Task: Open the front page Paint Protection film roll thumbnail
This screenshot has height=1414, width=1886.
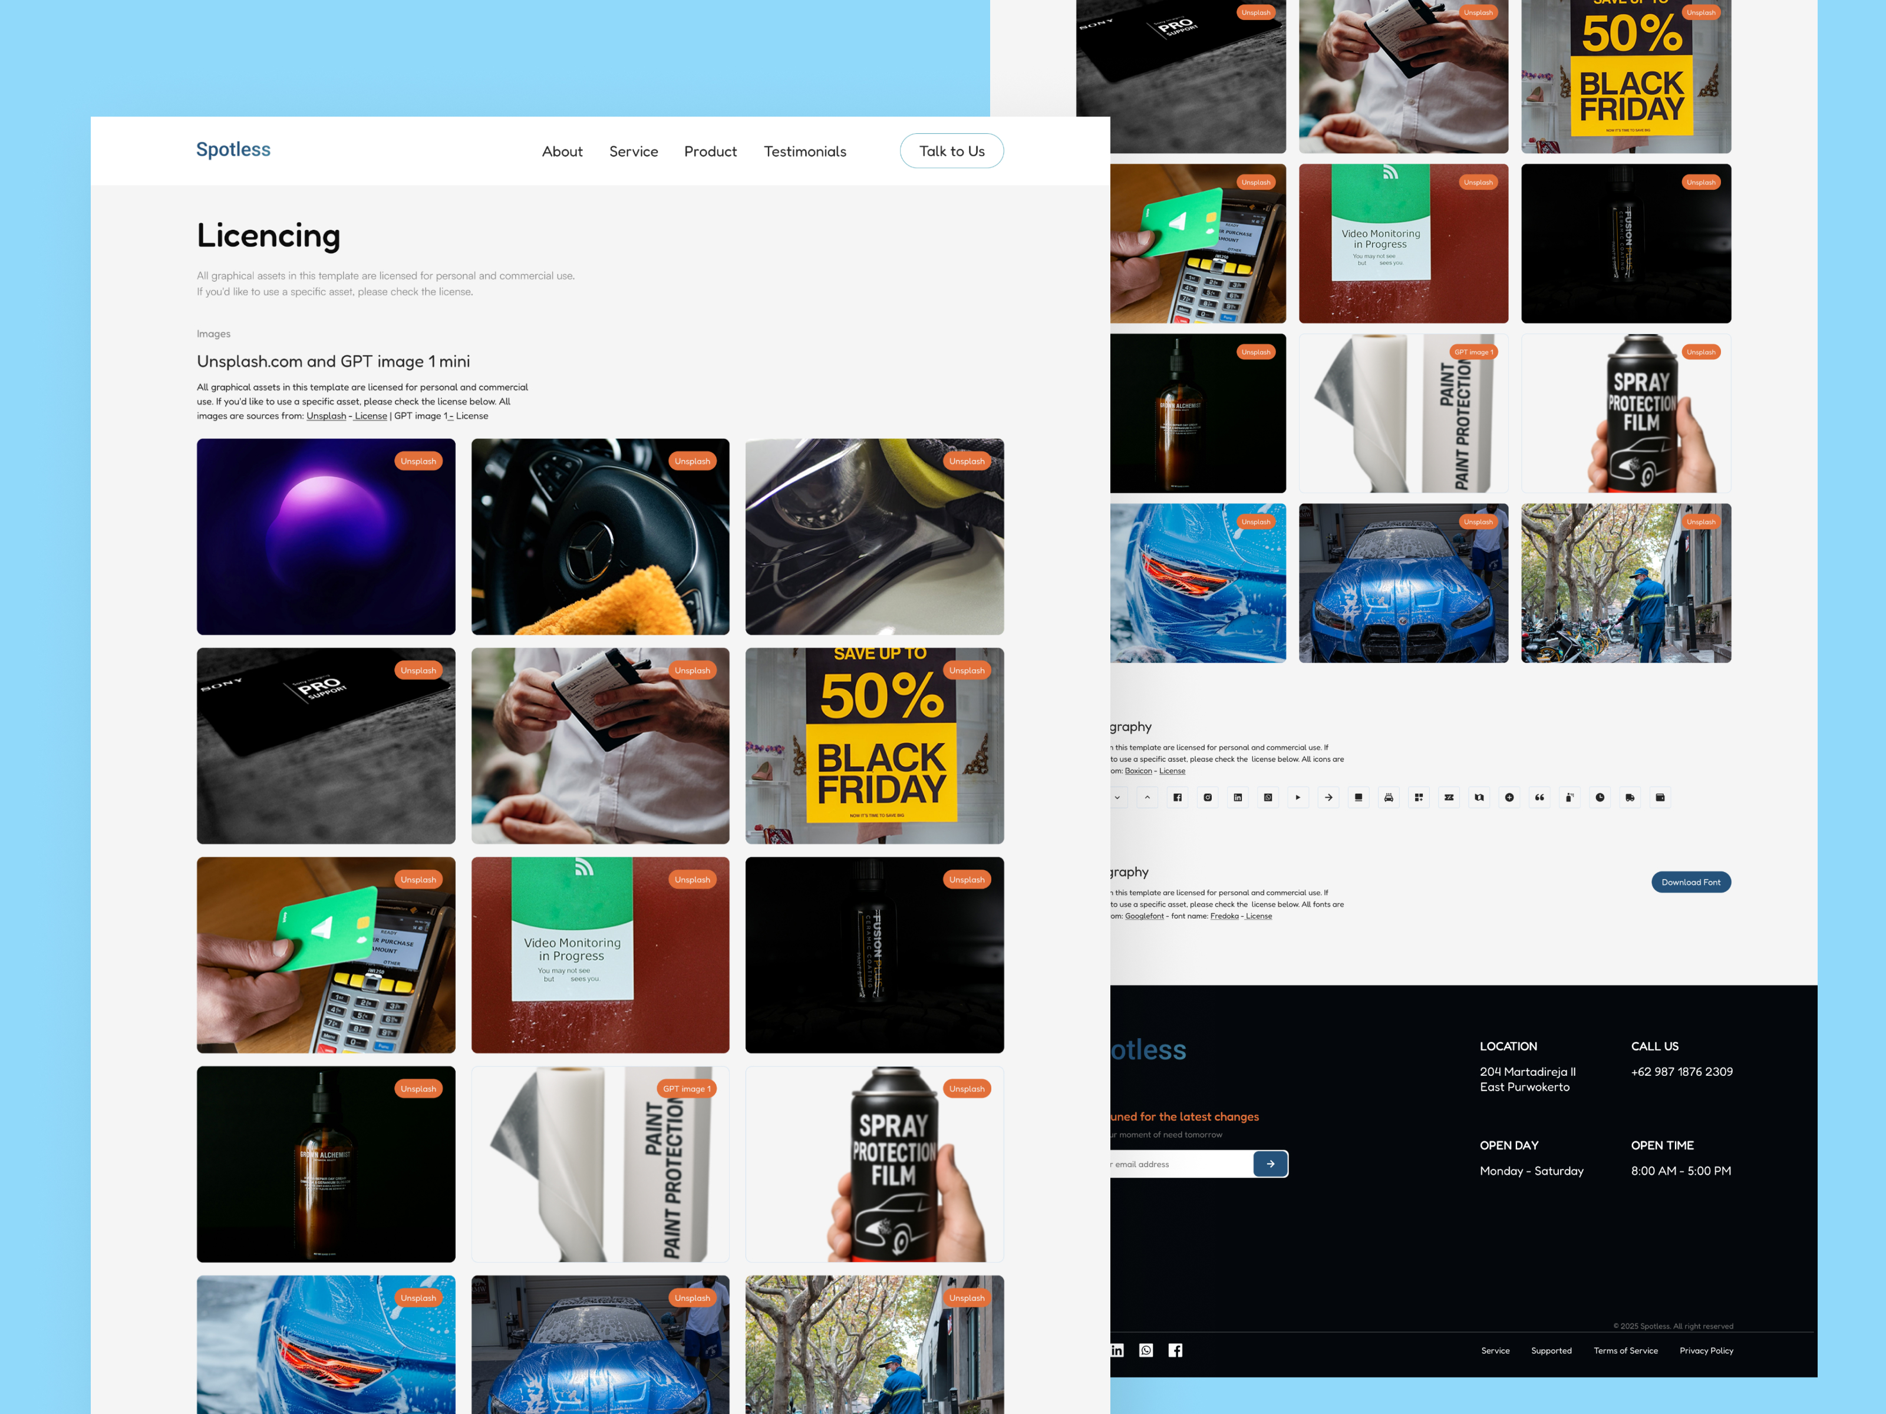Action: (600, 1164)
